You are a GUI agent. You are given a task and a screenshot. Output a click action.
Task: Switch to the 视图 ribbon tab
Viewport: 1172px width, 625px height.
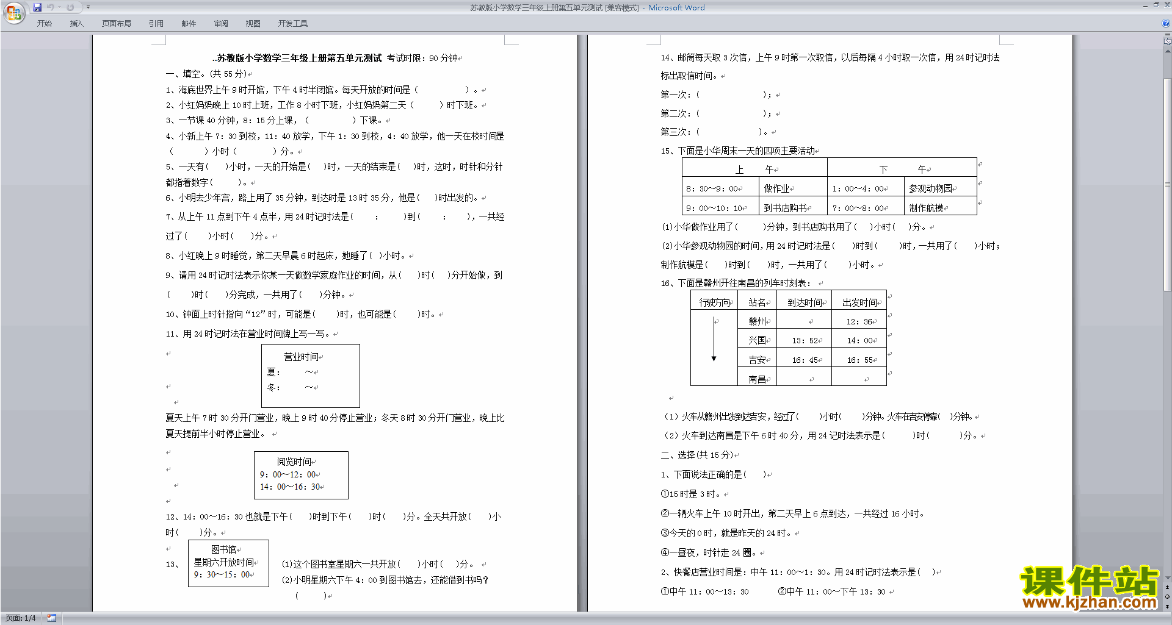(x=253, y=24)
